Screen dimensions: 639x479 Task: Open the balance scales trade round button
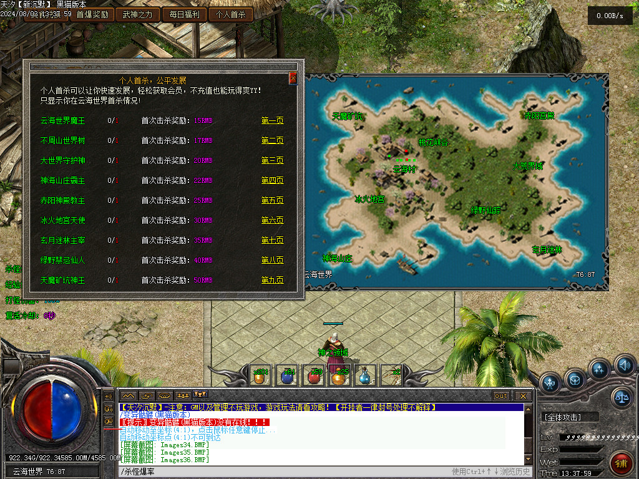coord(622,397)
